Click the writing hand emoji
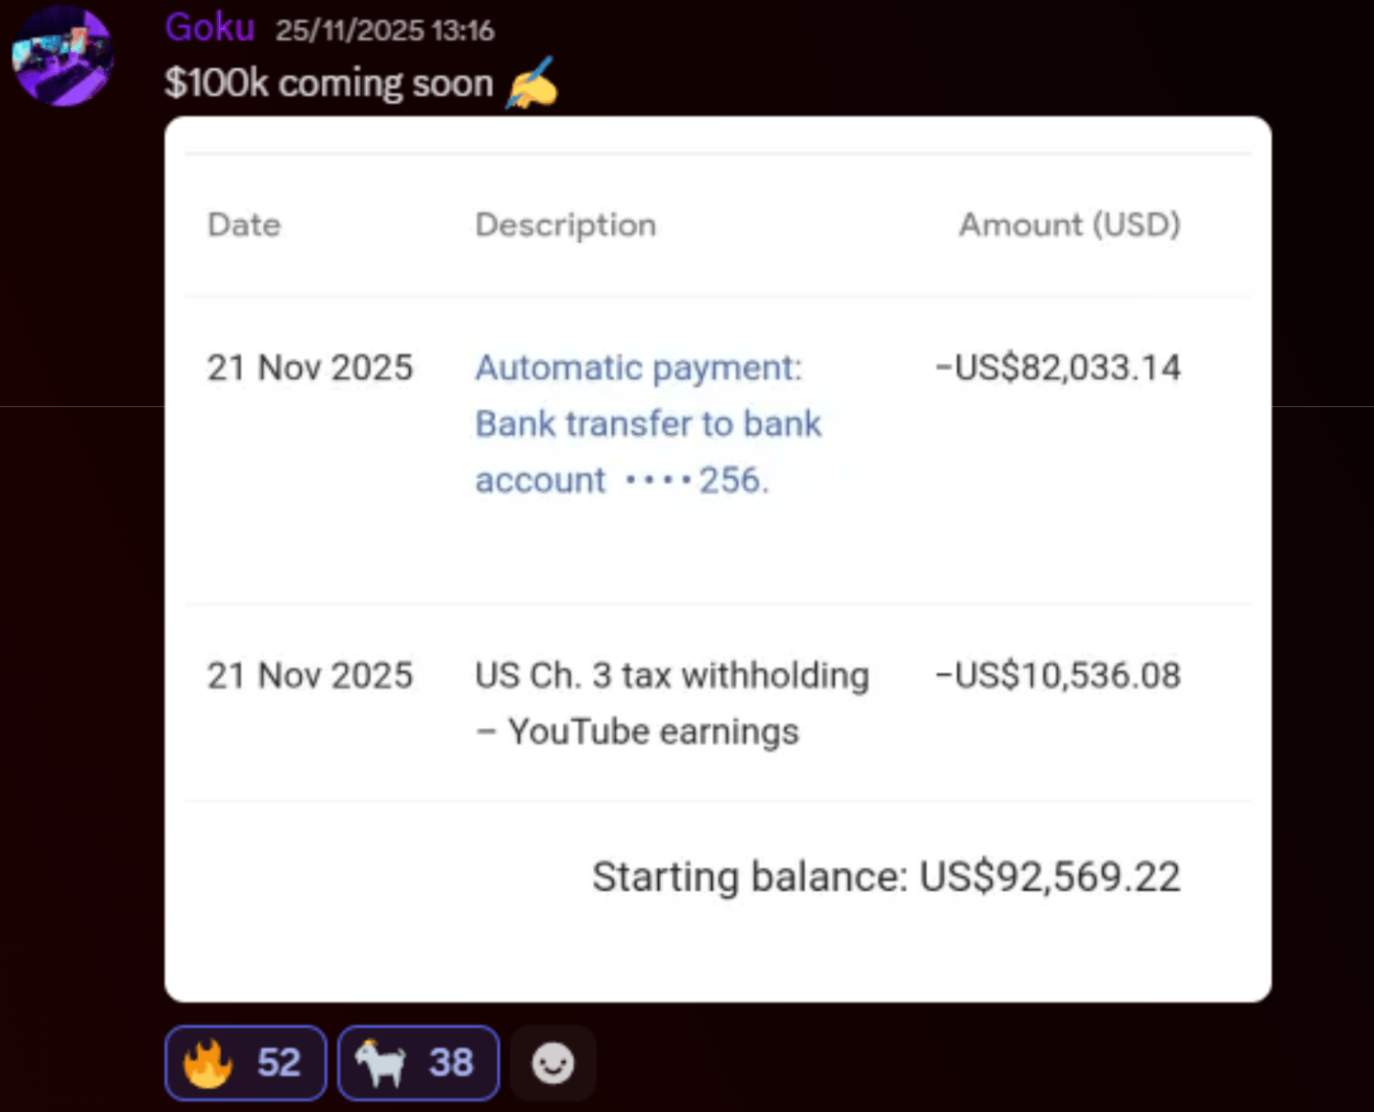The height and width of the screenshot is (1112, 1374). tap(532, 84)
